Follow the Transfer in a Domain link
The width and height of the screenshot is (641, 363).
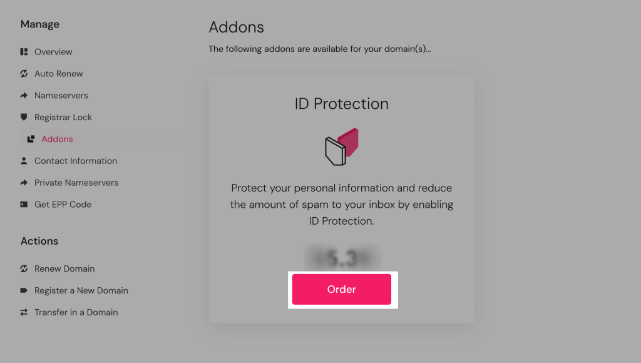(x=76, y=312)
